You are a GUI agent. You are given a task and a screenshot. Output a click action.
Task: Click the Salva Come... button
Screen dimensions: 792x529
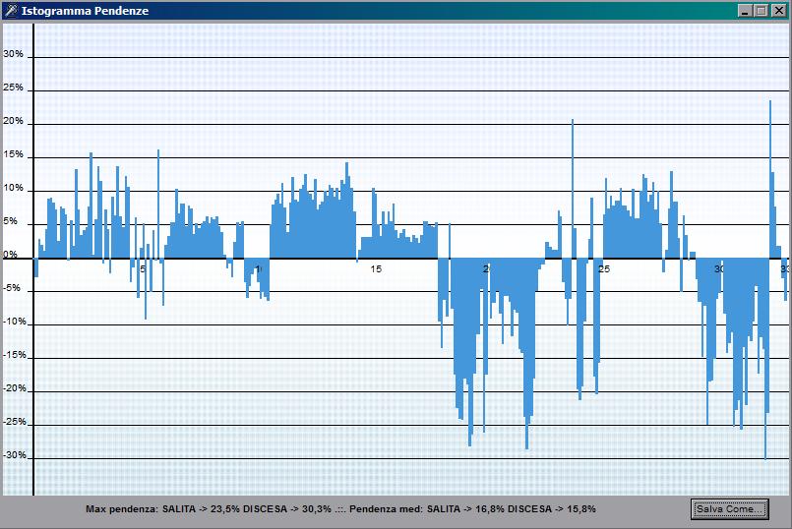click(x=729, y=508)
